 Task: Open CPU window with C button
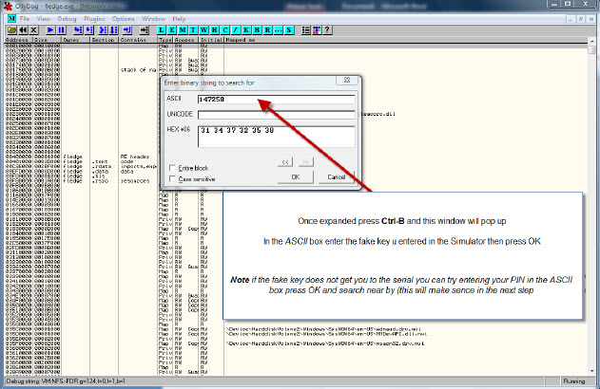225,29
